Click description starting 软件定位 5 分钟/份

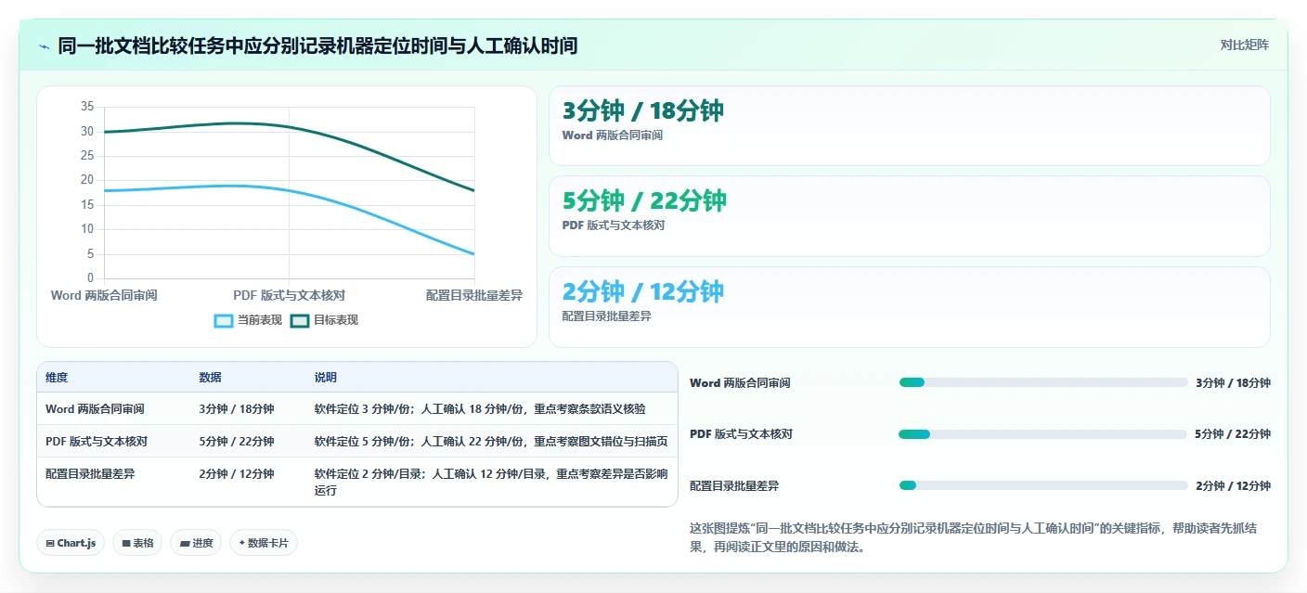coord(490,441)
